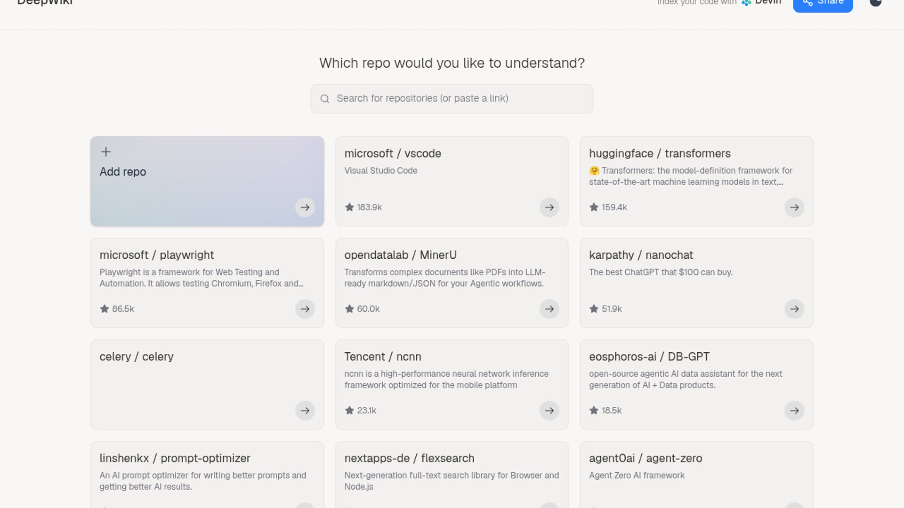Open karpathy / nanochat title
This screenshot has width=904, height=508.
pyautogui.click(x=641, y=255)
